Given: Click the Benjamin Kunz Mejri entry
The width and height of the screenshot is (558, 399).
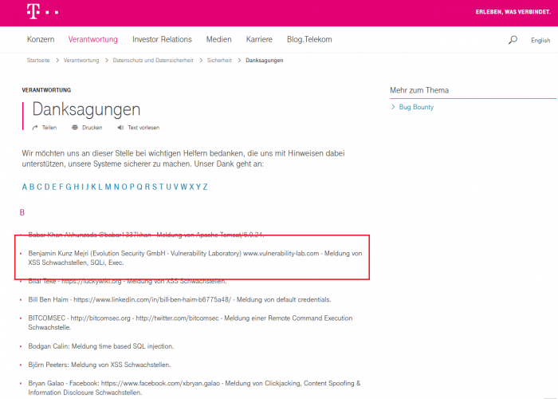Looking at the screenshot, I should pyautogui.click(x=195, y=258).
